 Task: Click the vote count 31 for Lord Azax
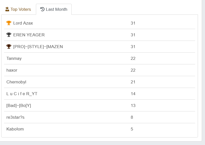[x=133, y=23]
